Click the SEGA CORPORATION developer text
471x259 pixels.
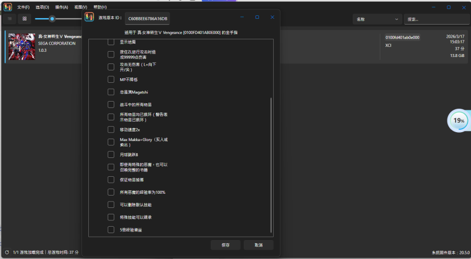pos(57,43)
